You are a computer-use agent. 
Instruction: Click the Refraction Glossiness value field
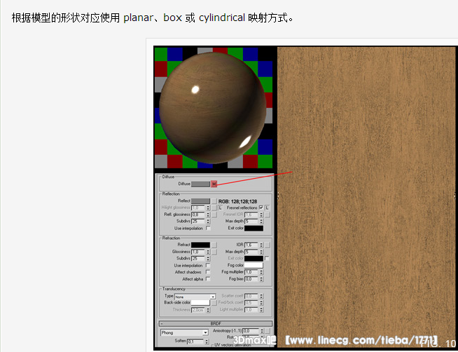(198, 252)
